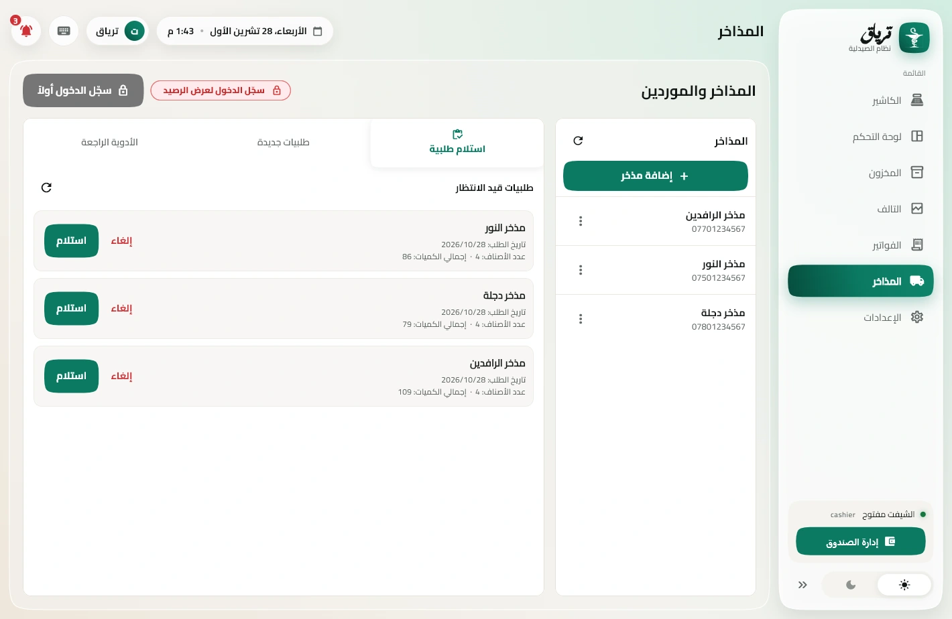Switch to الأدوية الراجعة tab
The height and width of the screenshot is (619, 952).
pyautogui.click(x=110, y=143)
